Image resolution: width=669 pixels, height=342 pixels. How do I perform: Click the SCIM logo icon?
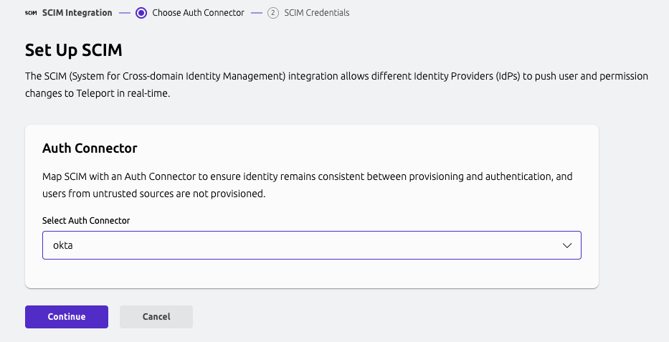click(31, 13)
